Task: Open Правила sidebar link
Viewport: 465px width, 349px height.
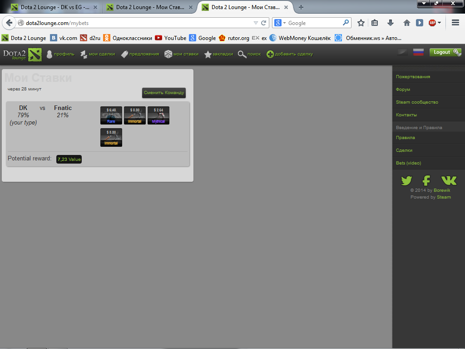Action: [x=405, y=137]
